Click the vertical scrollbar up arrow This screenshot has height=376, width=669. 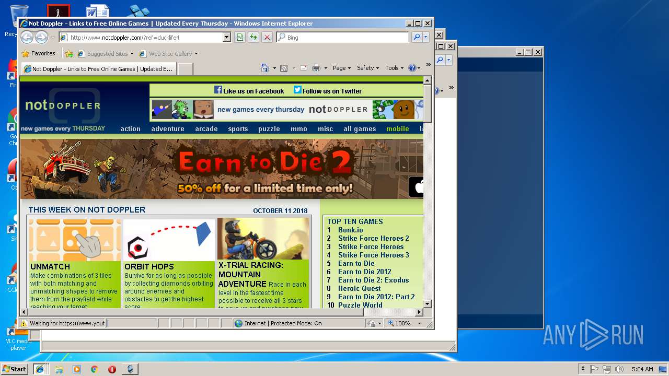click(427, 80)
